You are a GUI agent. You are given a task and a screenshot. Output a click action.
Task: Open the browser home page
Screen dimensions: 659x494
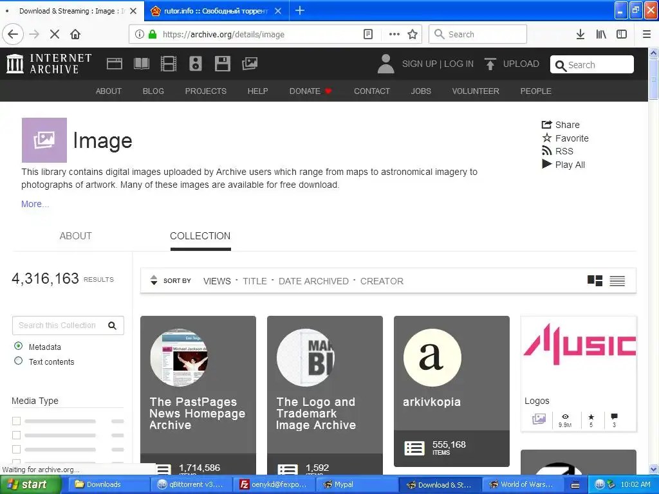[x=75, y=34]
